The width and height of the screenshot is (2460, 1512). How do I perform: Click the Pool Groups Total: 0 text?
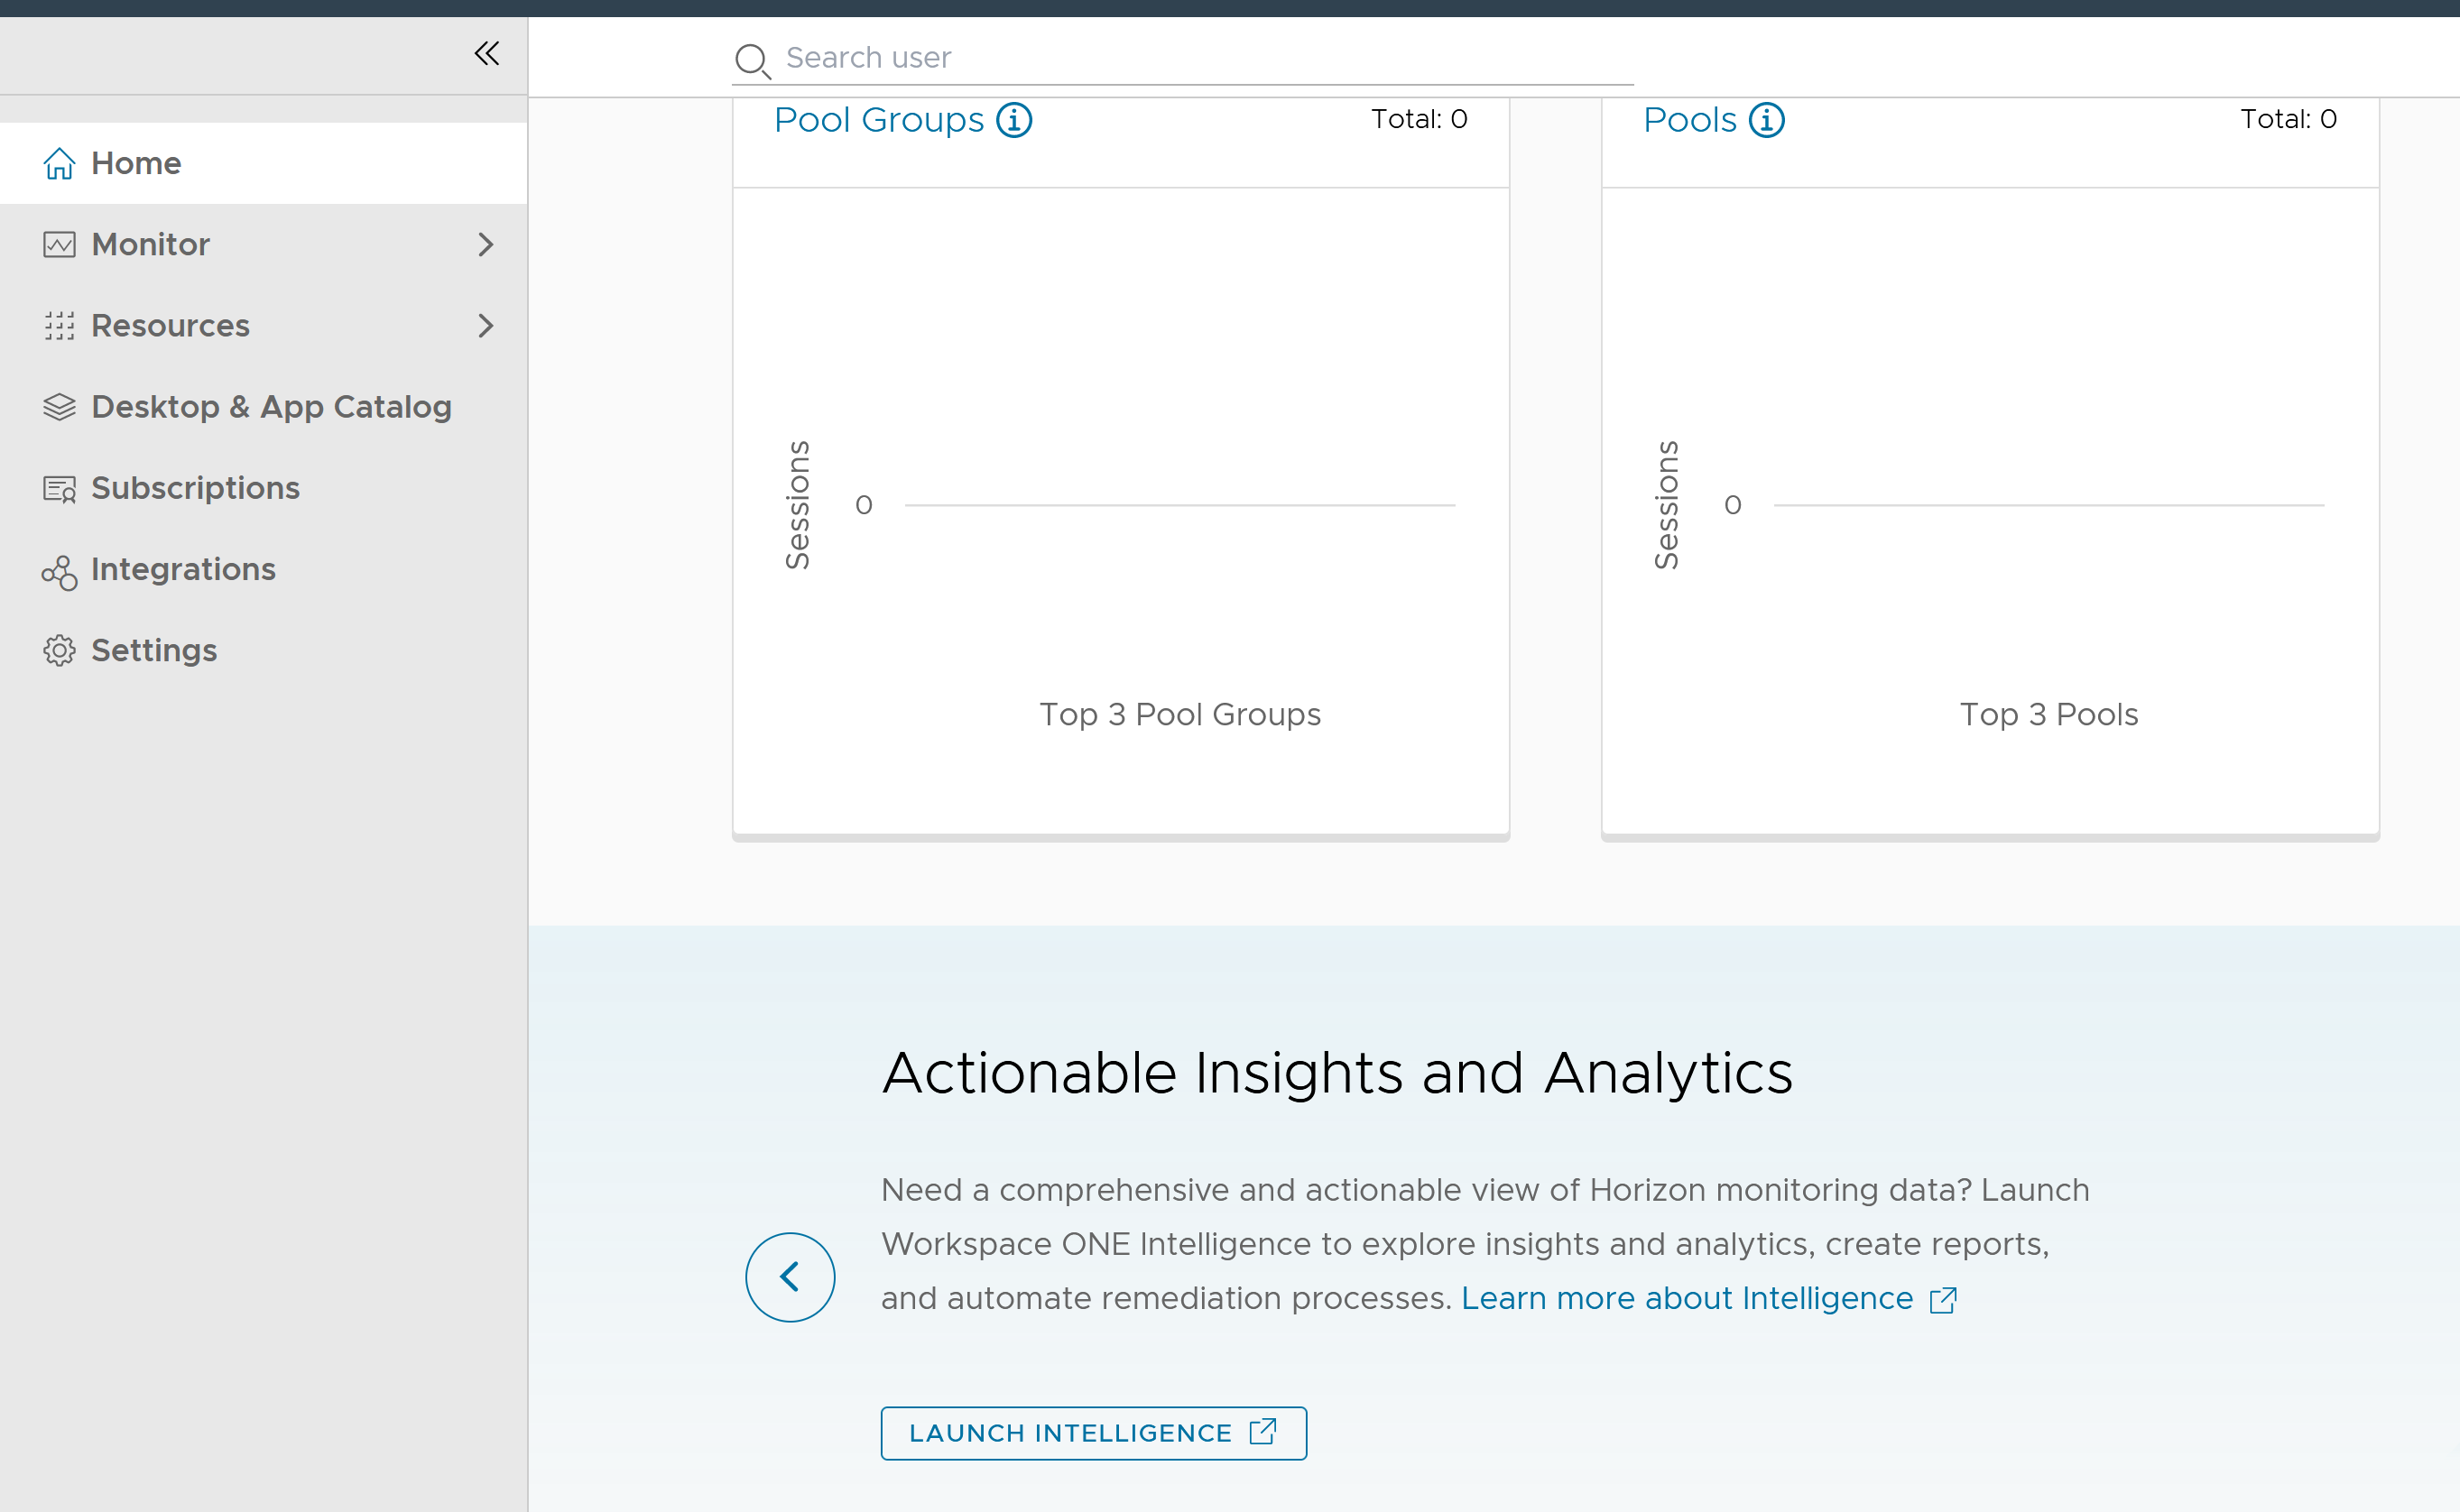[1419, 119]
